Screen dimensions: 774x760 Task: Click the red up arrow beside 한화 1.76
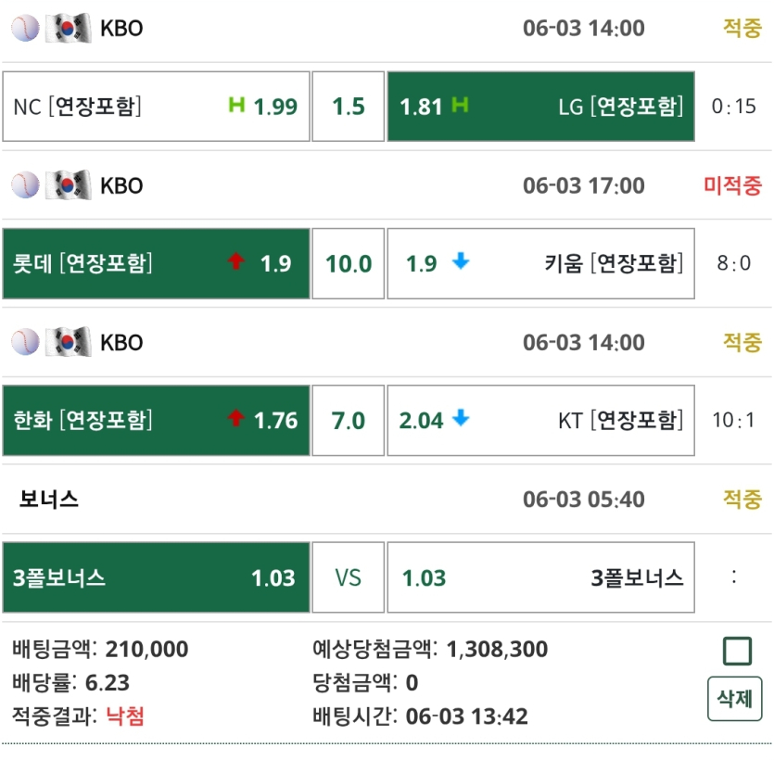pyautogui.click(x=234, y=421)
